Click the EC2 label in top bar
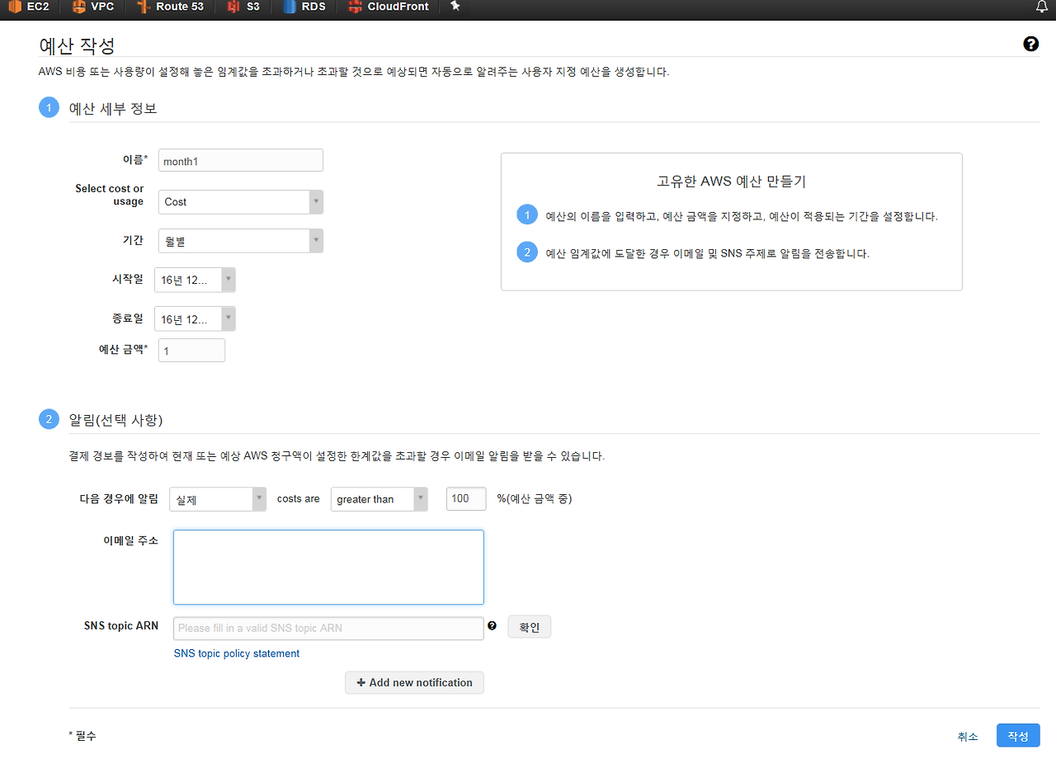This screenshot has width=1056, height=759. 38,7
